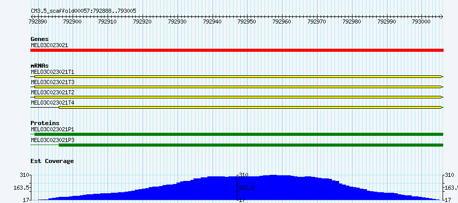The height and width of the screenshot is (203, 458).
Task: Click ruler position 792980
Action: click(351, 22)
